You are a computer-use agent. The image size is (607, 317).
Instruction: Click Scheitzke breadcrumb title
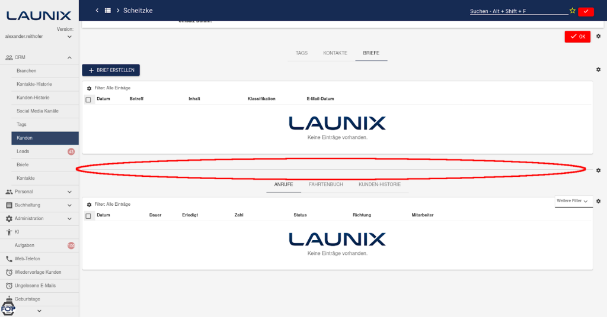pos(138,11)
